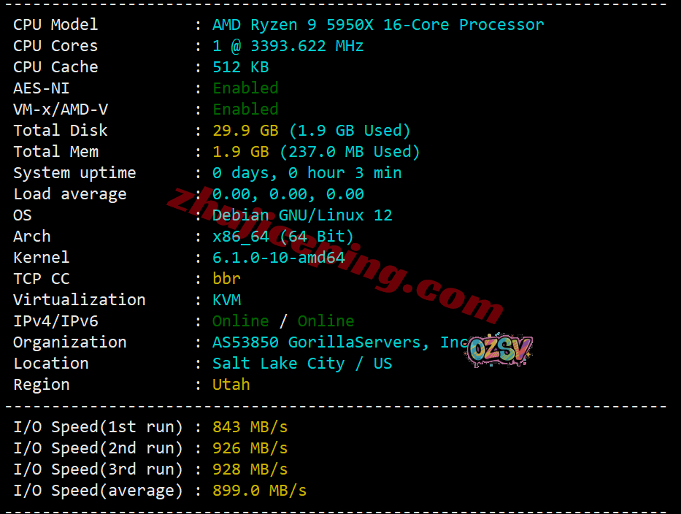This screenshot has height=514, width=681.
Task: Click the Salt Lake City location text
Action: [x=278, y=364]
